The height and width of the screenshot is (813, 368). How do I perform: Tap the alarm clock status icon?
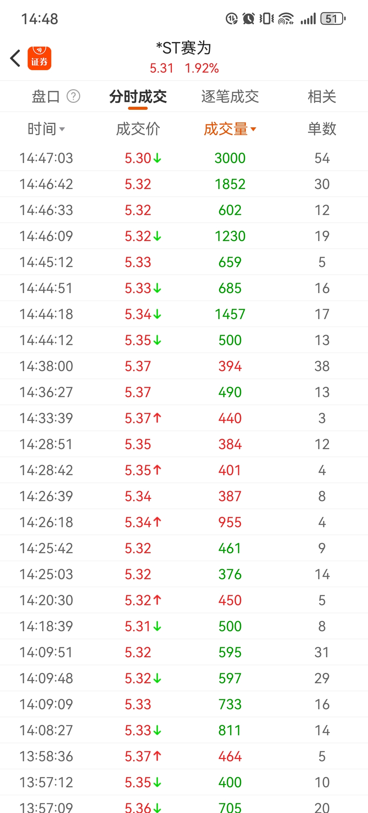coord(248,19)
